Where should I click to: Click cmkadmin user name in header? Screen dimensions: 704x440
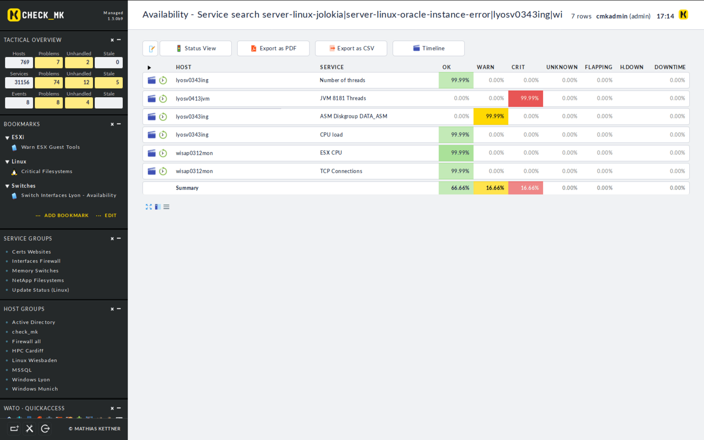tap(612, 16)
